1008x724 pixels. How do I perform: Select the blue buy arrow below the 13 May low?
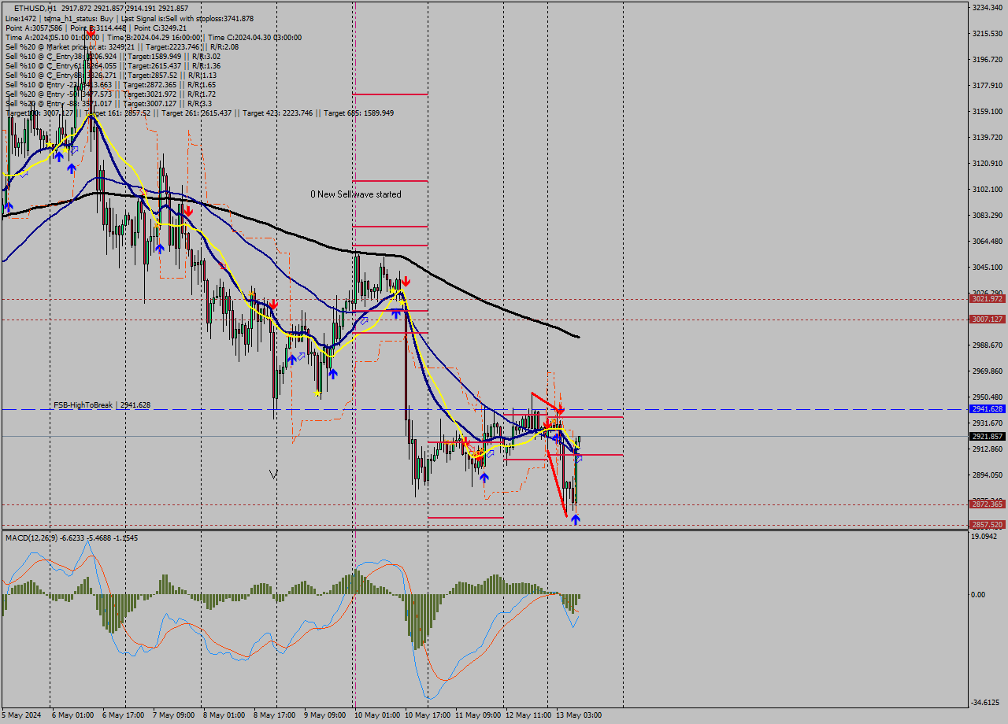[576, 519]
